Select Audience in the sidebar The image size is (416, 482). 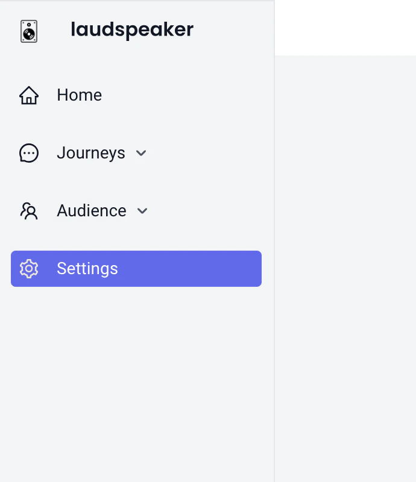[91, 211]
